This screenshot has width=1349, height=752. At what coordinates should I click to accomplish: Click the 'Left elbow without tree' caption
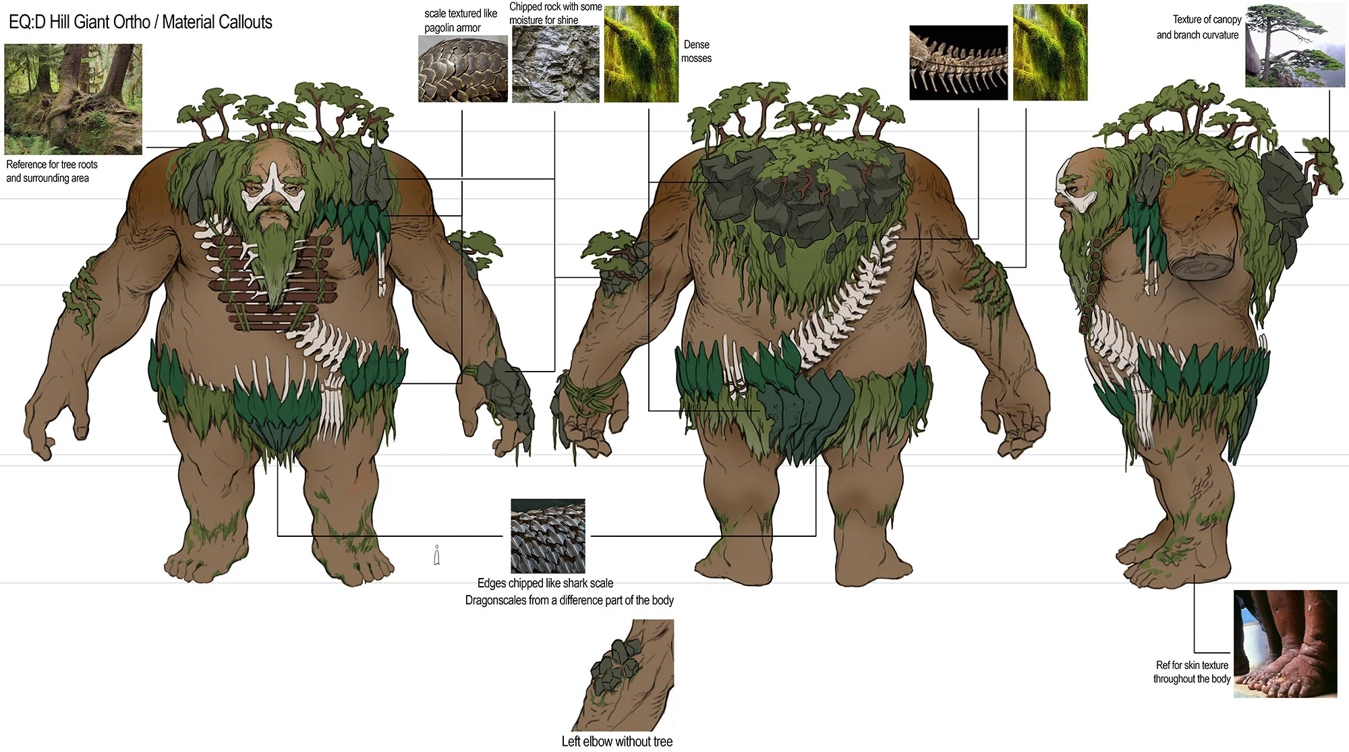click(616, 741)
